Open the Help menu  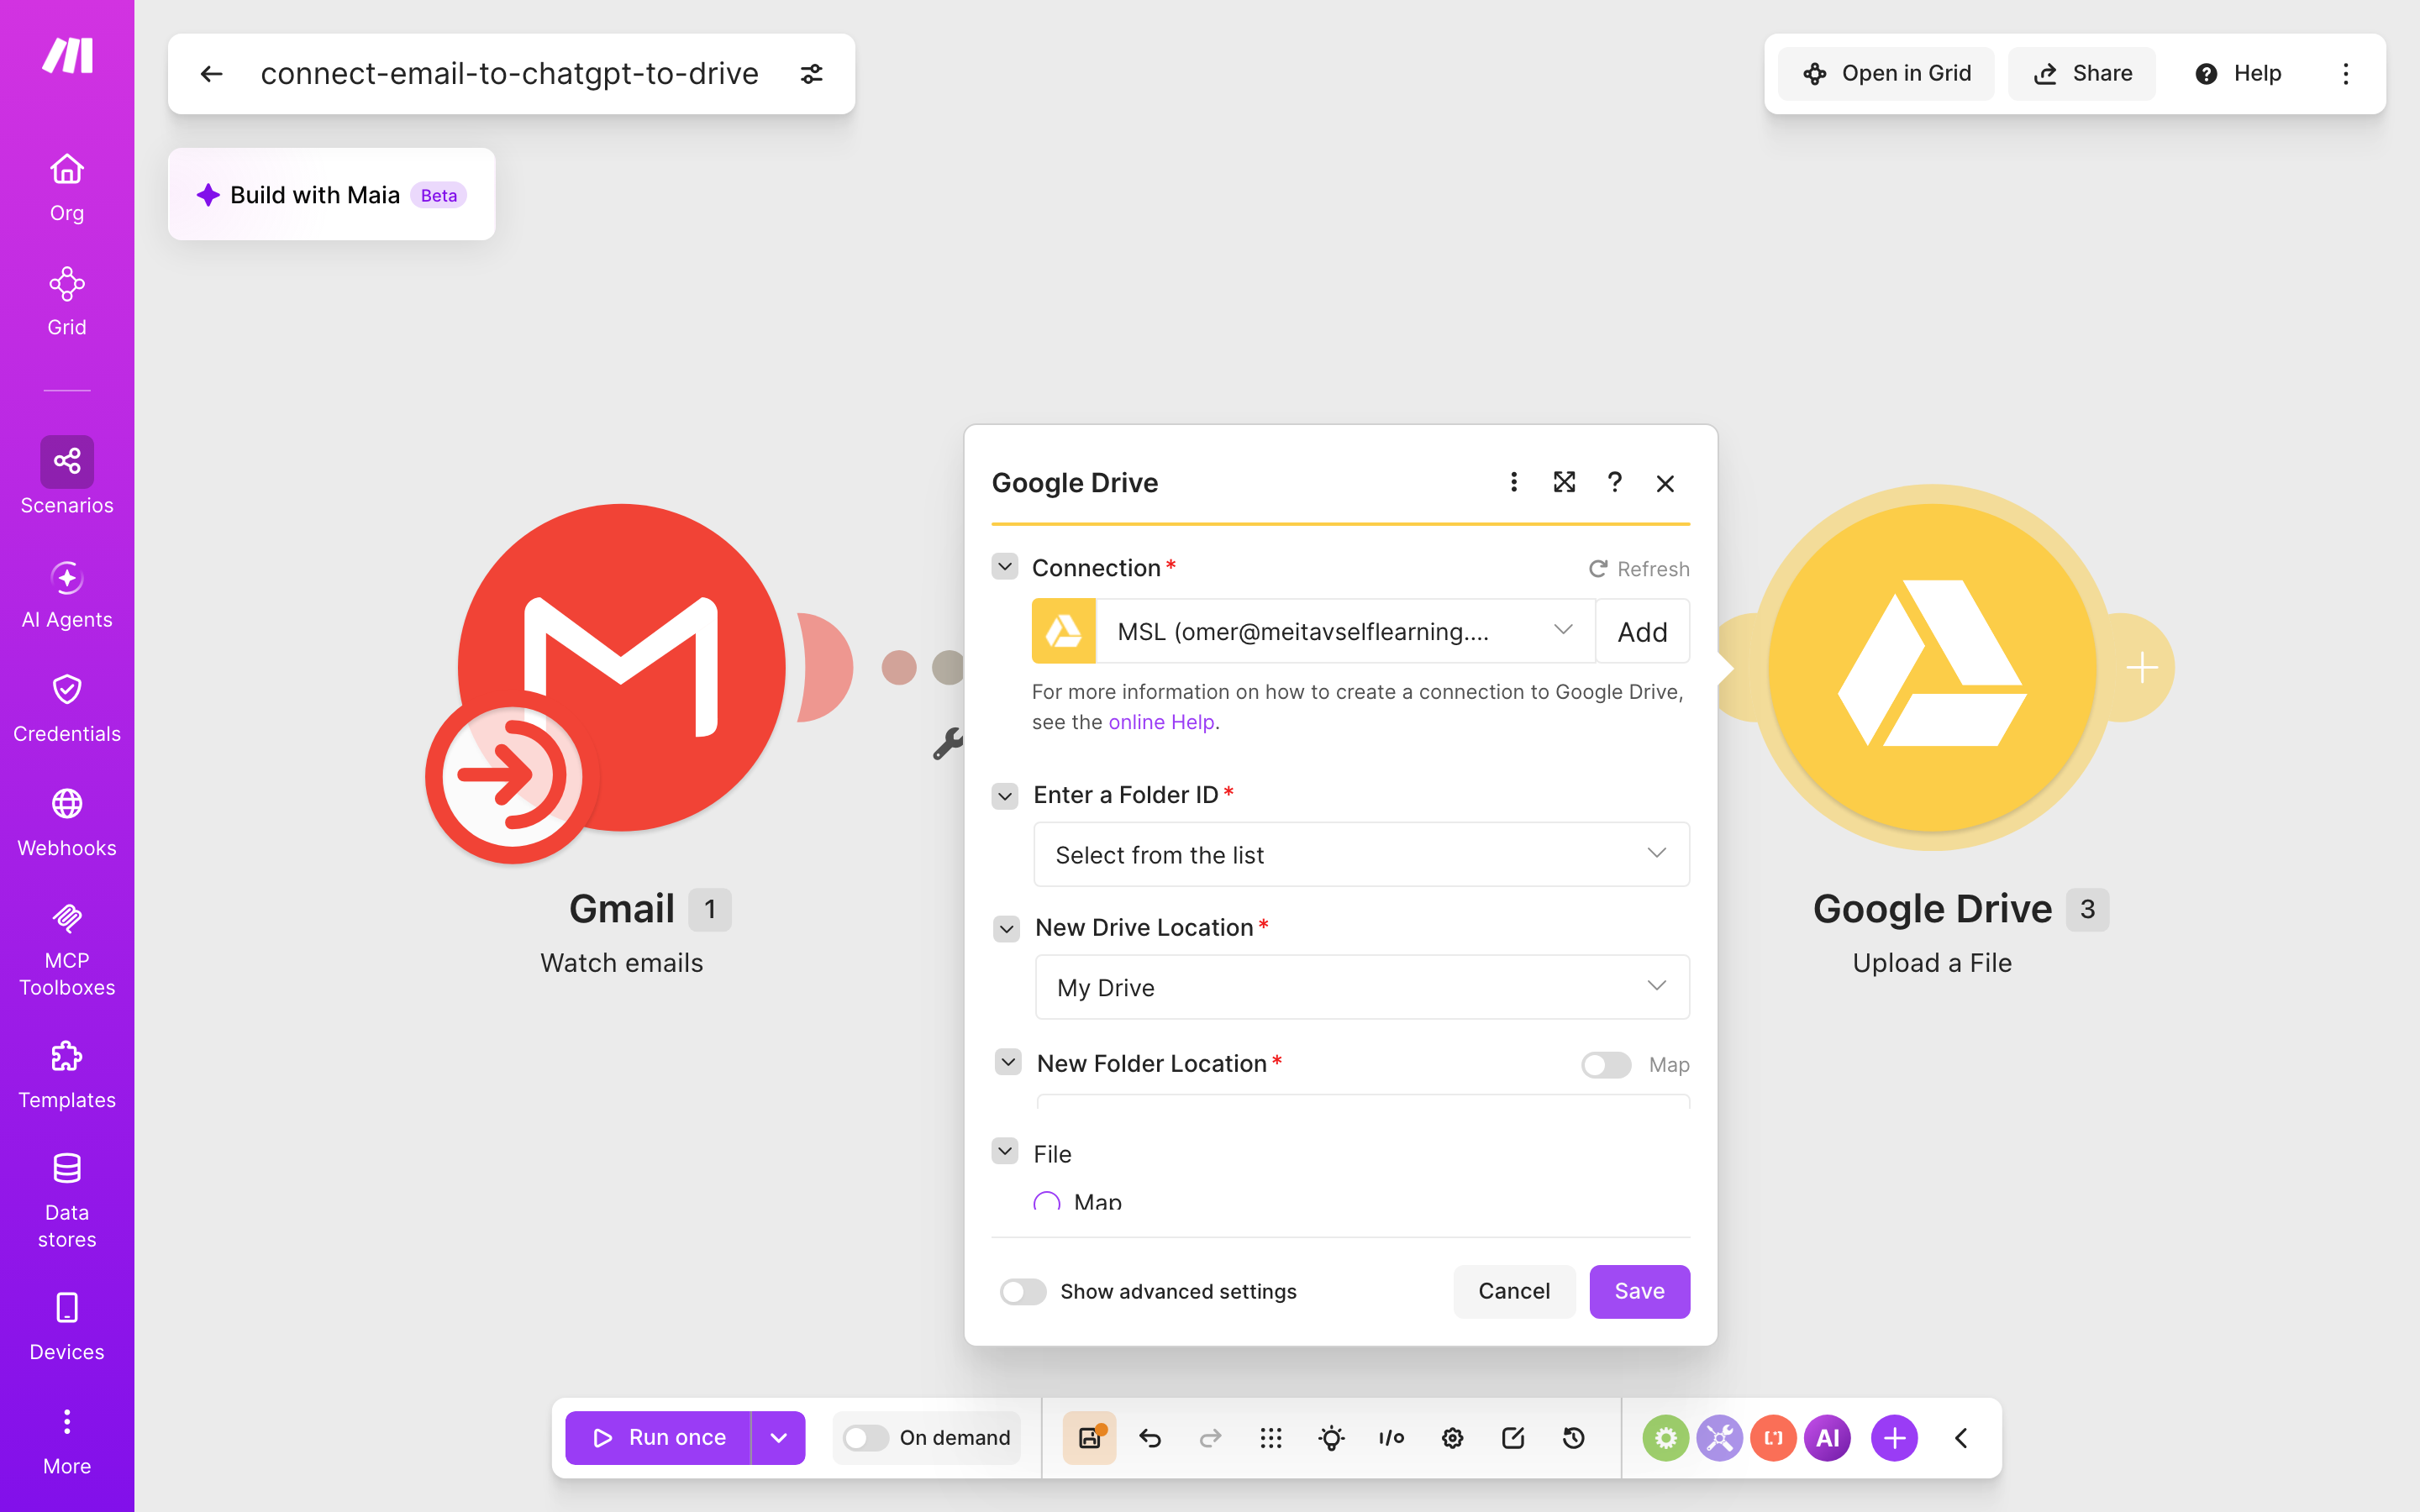(x=2238, y=74)
